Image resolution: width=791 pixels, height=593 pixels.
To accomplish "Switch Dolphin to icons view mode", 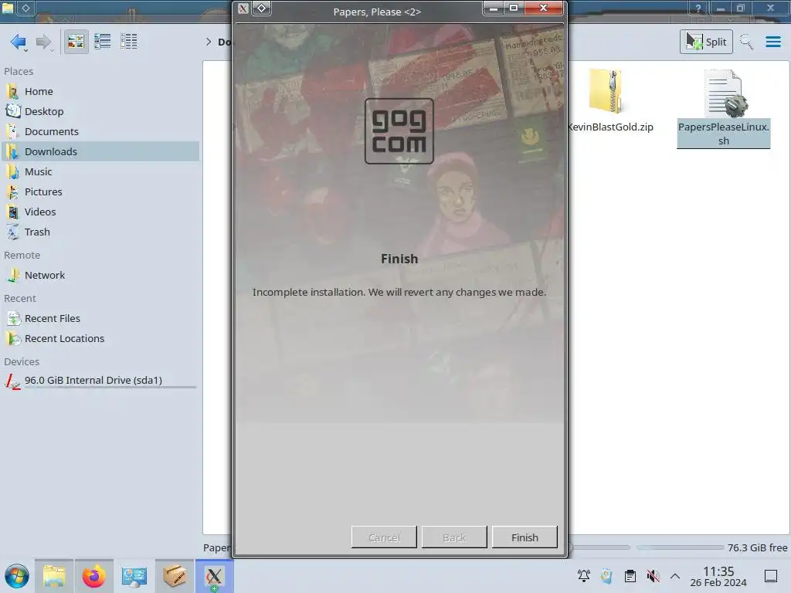I will (x=76, y=42).
